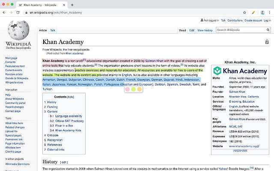
Task: Jump to Khan Academy Kids in Contents
Action: tap(68, 130)
